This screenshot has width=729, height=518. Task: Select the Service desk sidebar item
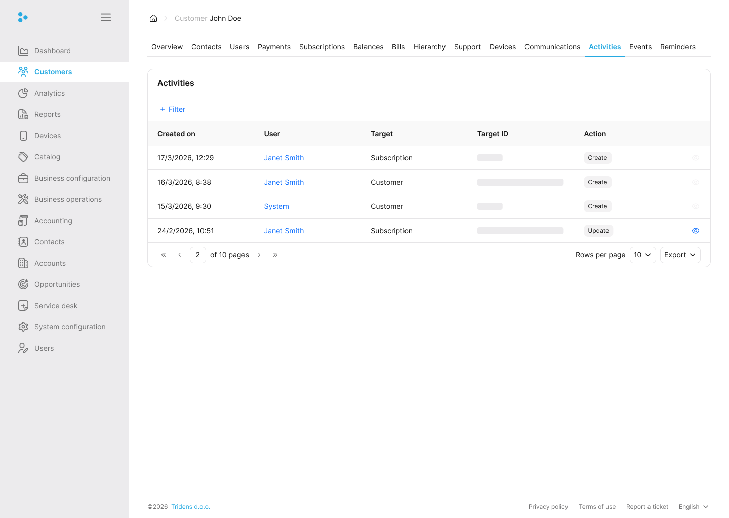[56, 306]
